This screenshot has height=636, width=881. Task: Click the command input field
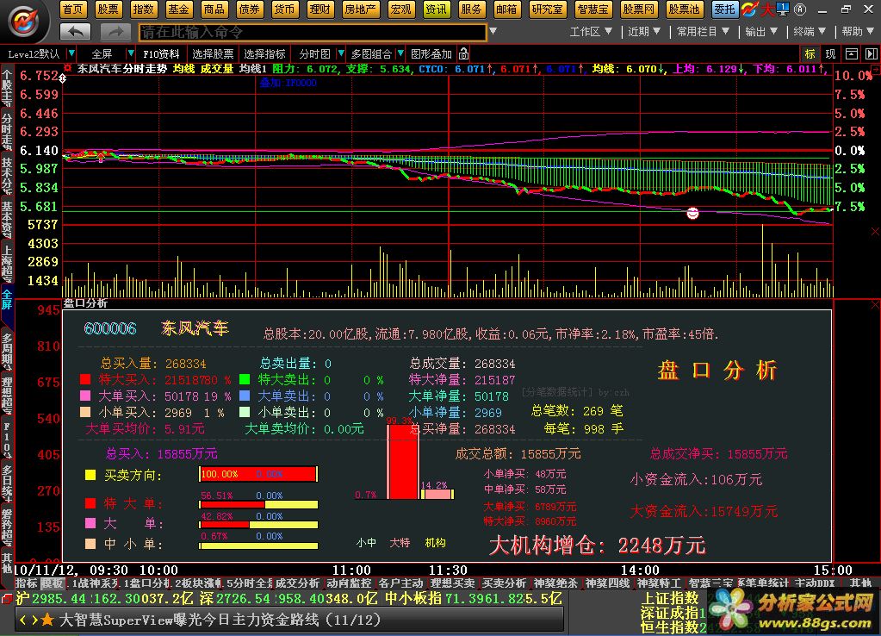[313, 32]
